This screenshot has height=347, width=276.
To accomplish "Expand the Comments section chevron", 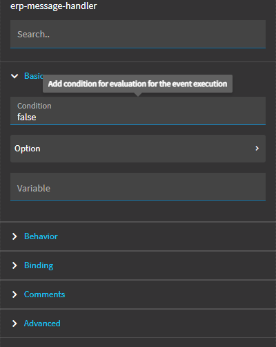I will point(14,294).
